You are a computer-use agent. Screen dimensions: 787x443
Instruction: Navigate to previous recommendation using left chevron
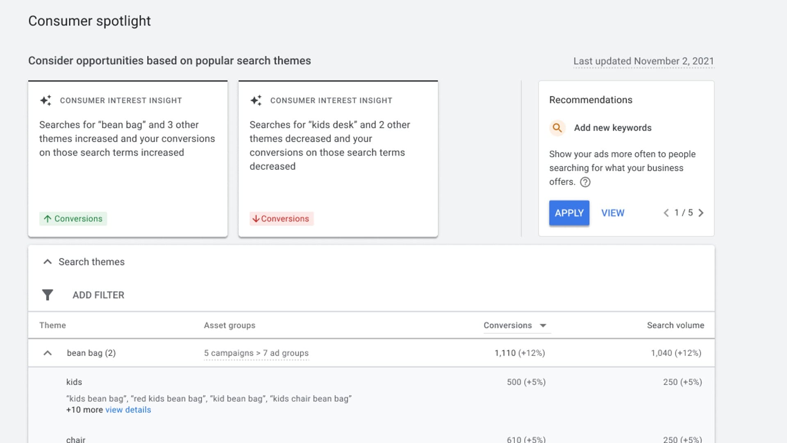(x=666, y=212)
